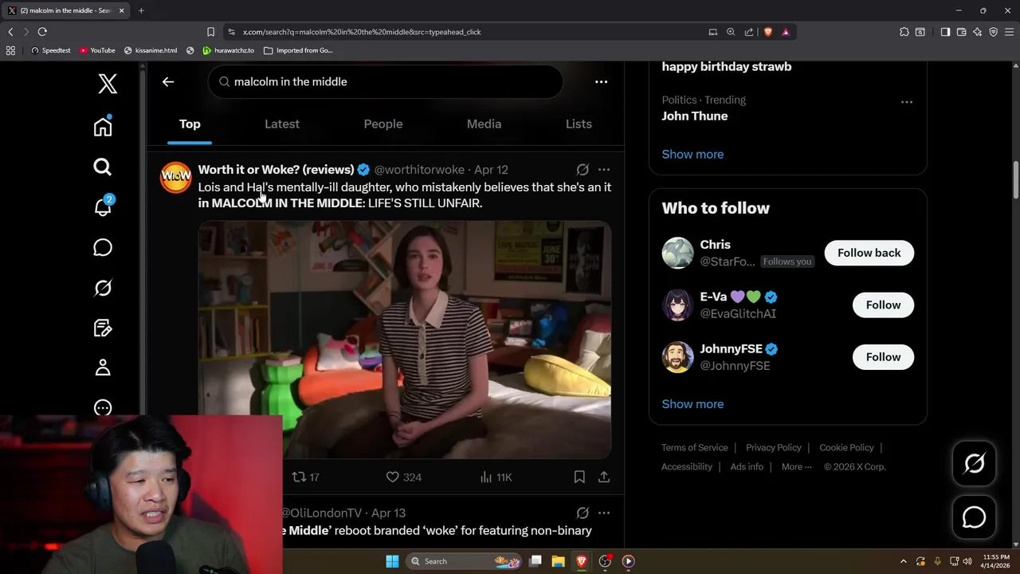This screenshot has width=1020, height=574.
Task: Open Privacy Policy link
Action: (x=773, y=448)
